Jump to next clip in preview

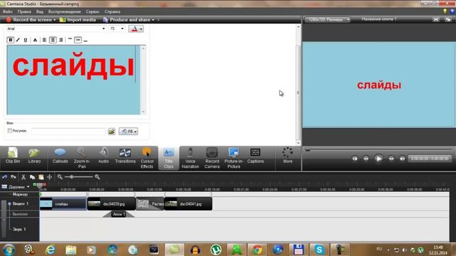(402, 159)
